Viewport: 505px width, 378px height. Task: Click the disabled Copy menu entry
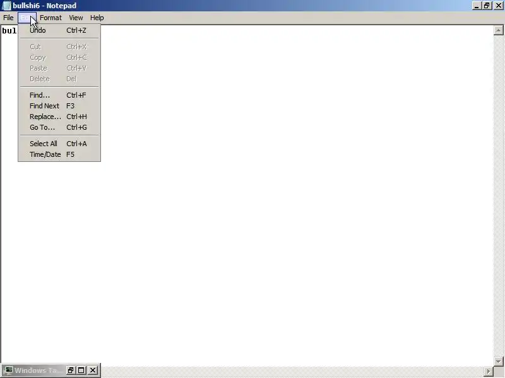click(x=59, y=57)
